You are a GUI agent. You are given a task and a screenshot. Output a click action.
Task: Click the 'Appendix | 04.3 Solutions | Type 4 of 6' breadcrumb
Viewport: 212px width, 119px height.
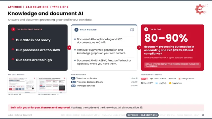tap(38, 7)
